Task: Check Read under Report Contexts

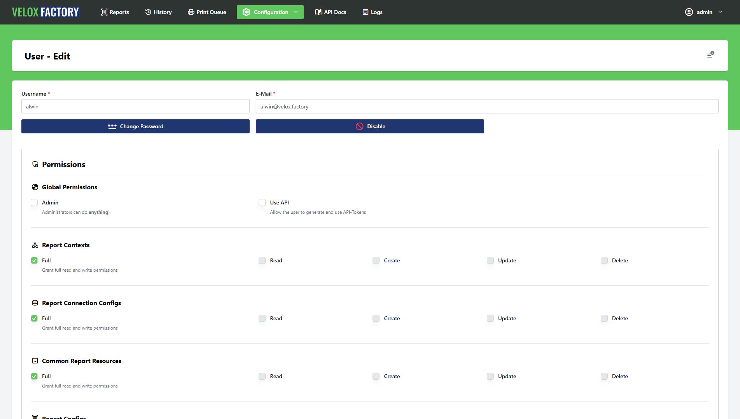Action: click(x=262, y=260)
